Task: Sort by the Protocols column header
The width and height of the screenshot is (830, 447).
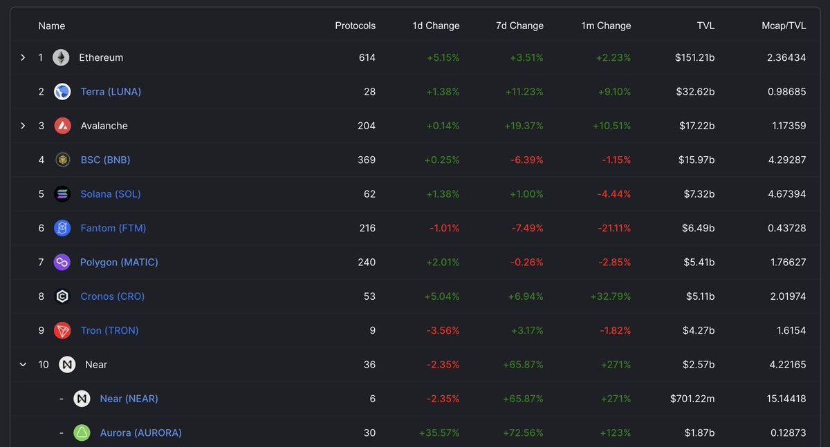Action: (x=356, y=26)
